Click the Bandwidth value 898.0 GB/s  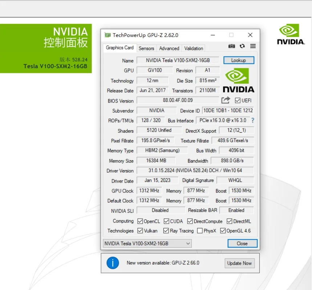point(232,161)
